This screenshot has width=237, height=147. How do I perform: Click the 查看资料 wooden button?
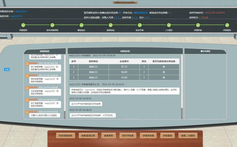tap(109, 136)
